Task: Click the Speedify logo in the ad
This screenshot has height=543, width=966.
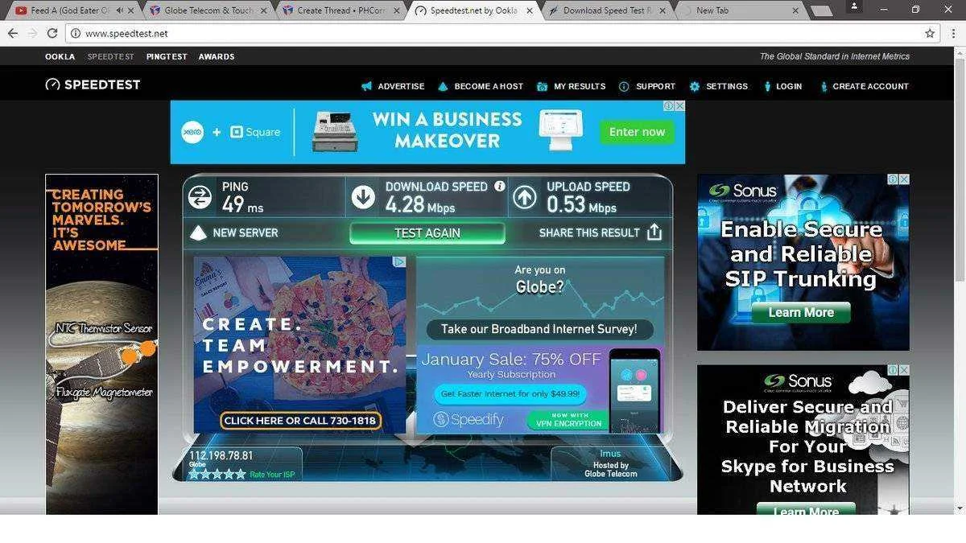Action: click(469, 419)
